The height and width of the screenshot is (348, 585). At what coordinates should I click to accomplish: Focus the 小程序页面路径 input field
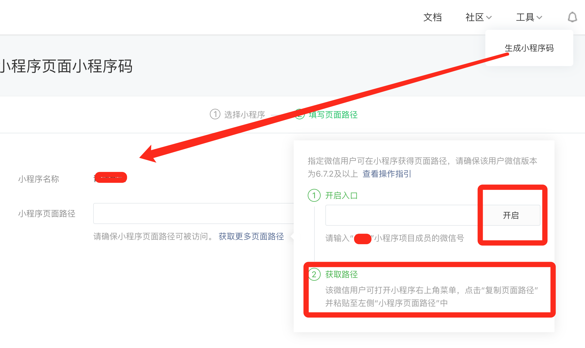[193, 213]
